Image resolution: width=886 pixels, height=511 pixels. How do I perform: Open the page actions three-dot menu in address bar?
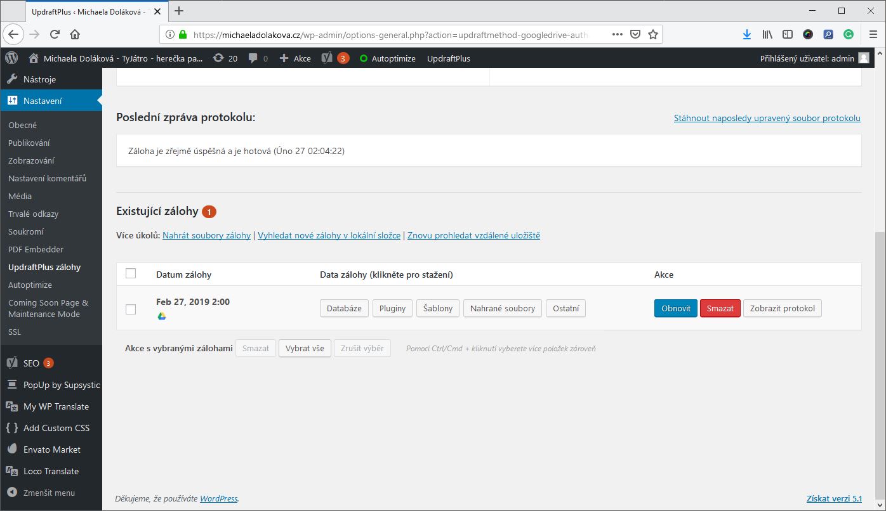(617, 34)
